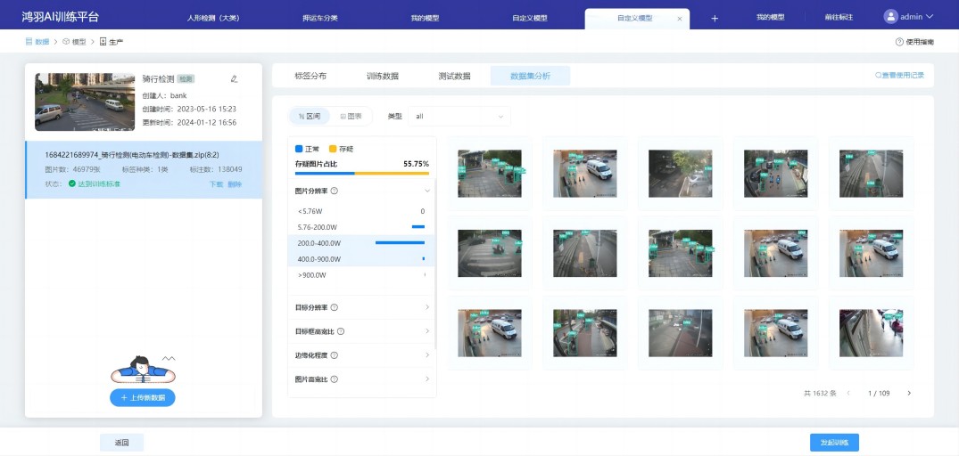Click the 骑行检测 model cover thumbnail
This screenshot has width=959, height=456.
click(x=85, y=102)
